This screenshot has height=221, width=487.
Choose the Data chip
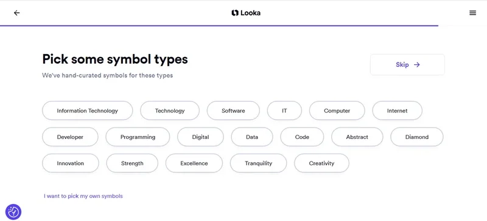[x=252, y=137]
